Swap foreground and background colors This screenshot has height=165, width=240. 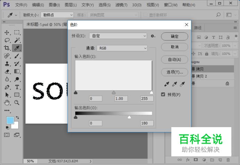pyautogui.click(x=17, y=117)
